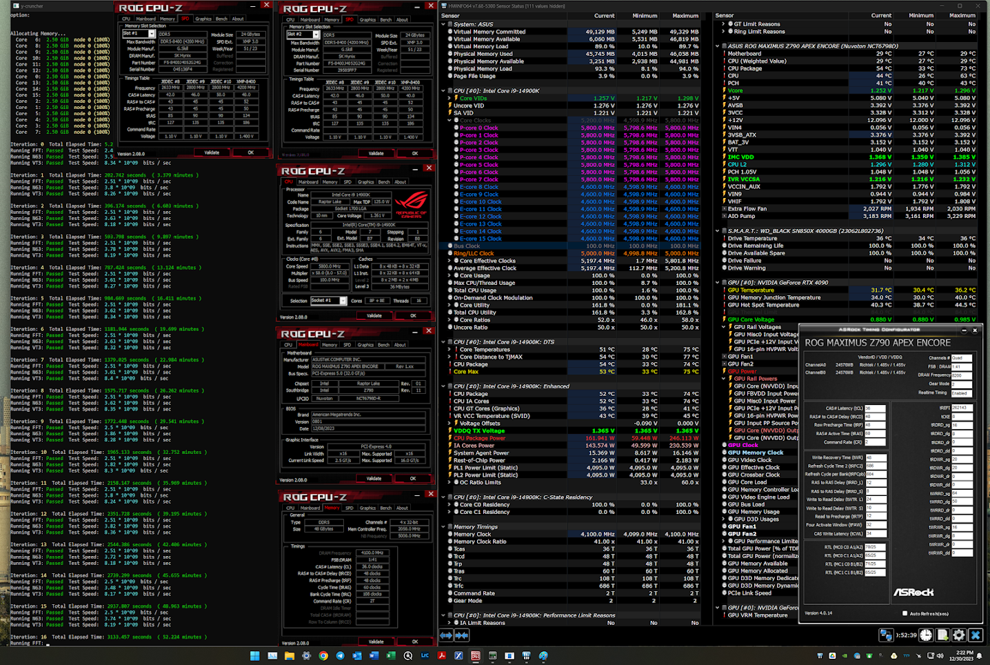Click OK in the Slot #1 CPU-Z window

point(250,152)
